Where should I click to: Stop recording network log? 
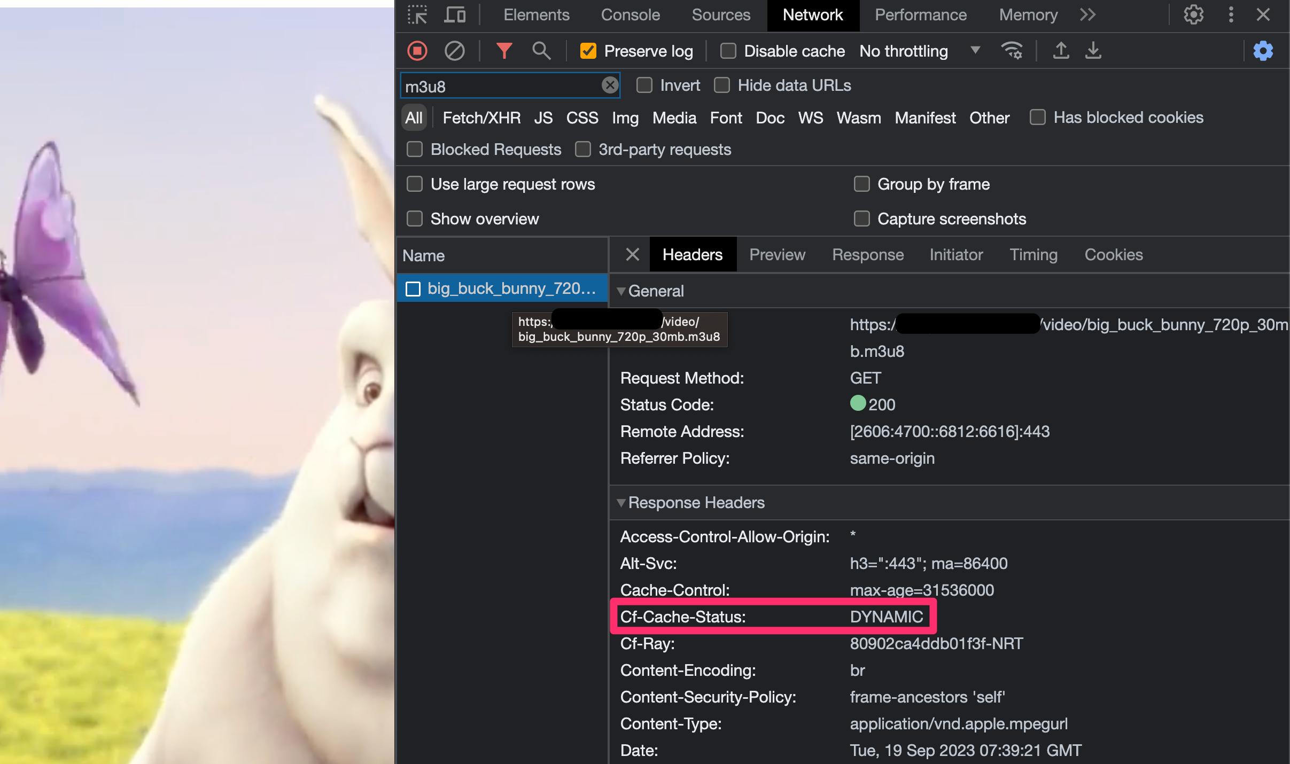point(417,51)
